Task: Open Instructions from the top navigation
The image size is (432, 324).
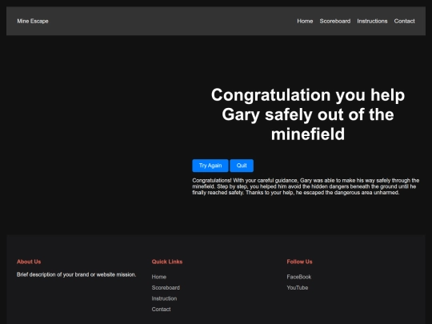Action: [x=372, y=22]
